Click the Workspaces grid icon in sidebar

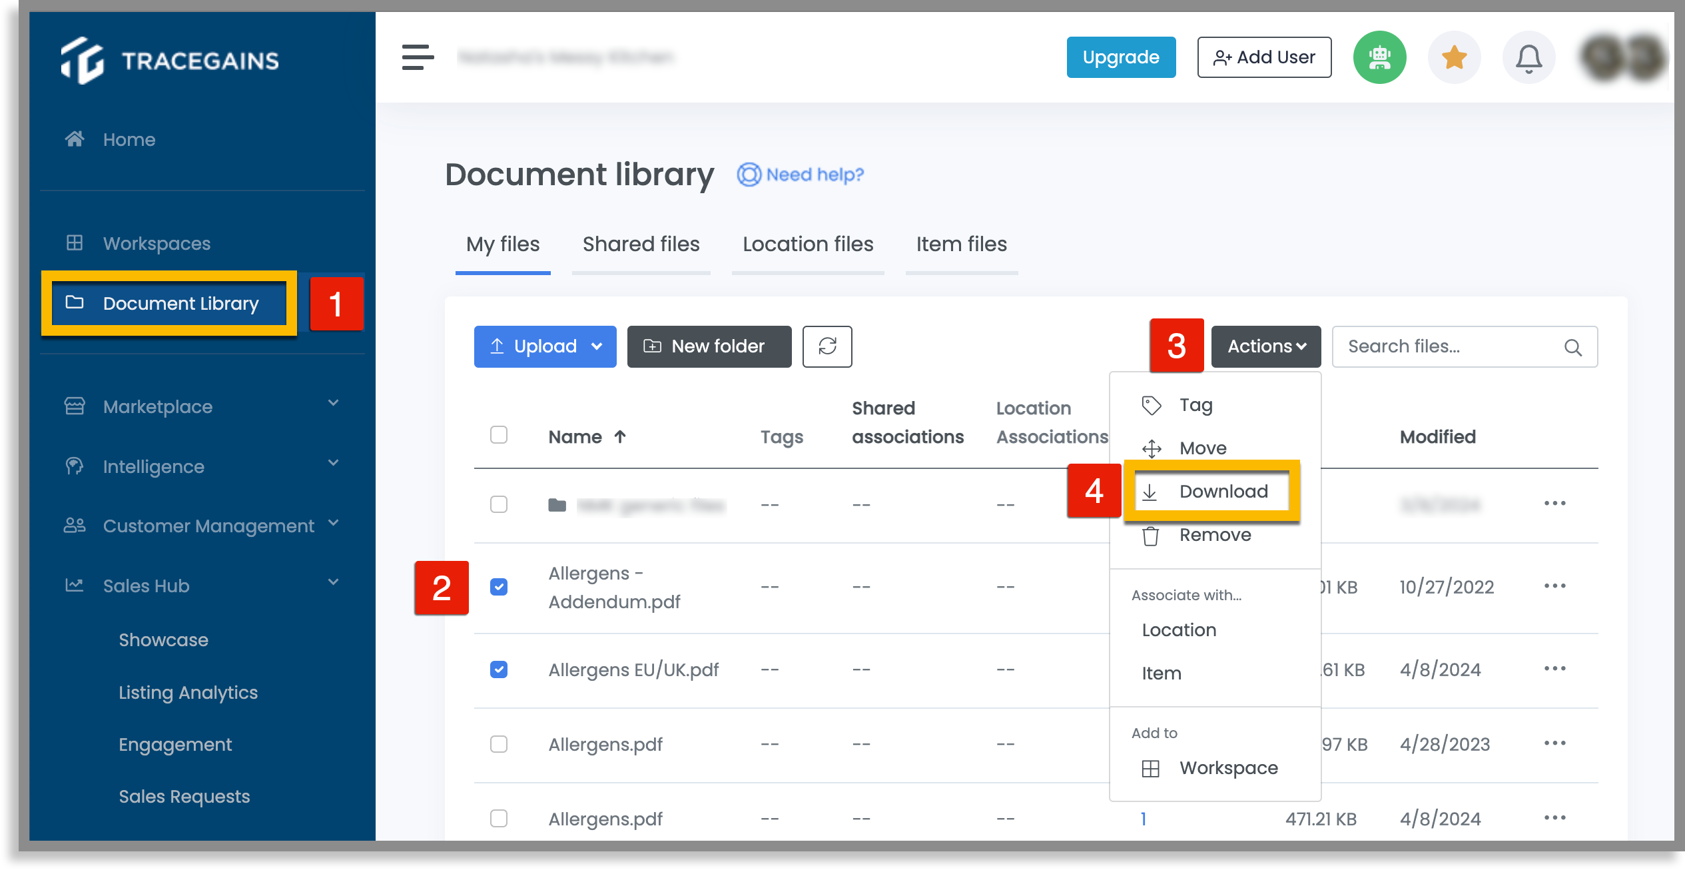75,242
